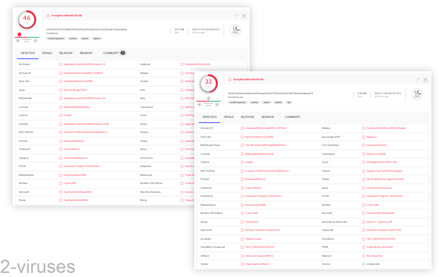
Task: Open the BEHAVIOR tab in the OInstall.exe report
Action: (86, 53)
